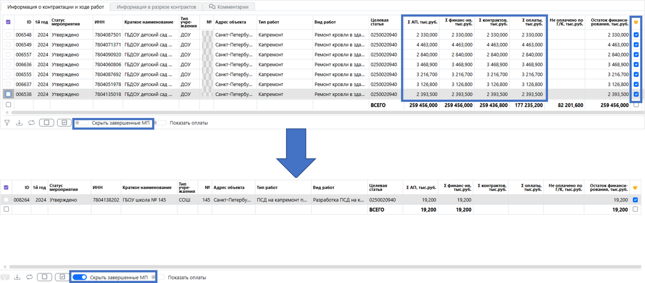This screenshot has width=645, height=283.
Task: Uncheck the blue checkbox at end of row 006557
Action: click(636, 54)
